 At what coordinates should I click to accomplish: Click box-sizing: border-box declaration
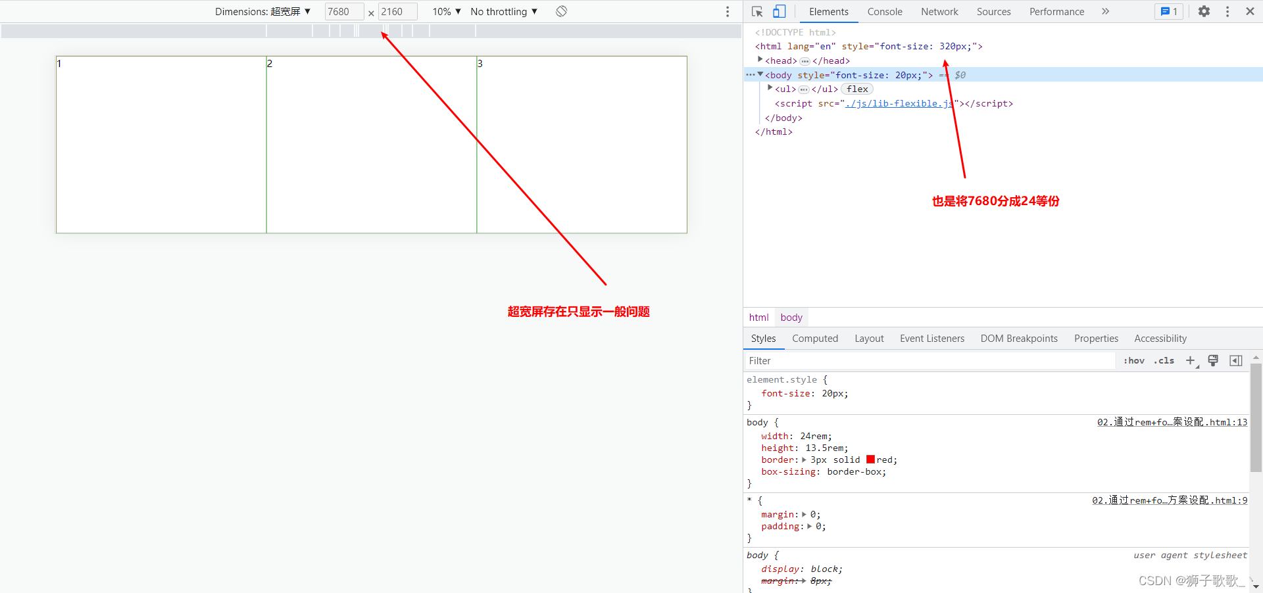(824, 471)
